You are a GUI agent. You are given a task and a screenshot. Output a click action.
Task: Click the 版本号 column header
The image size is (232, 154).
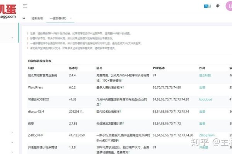(73, 68)
